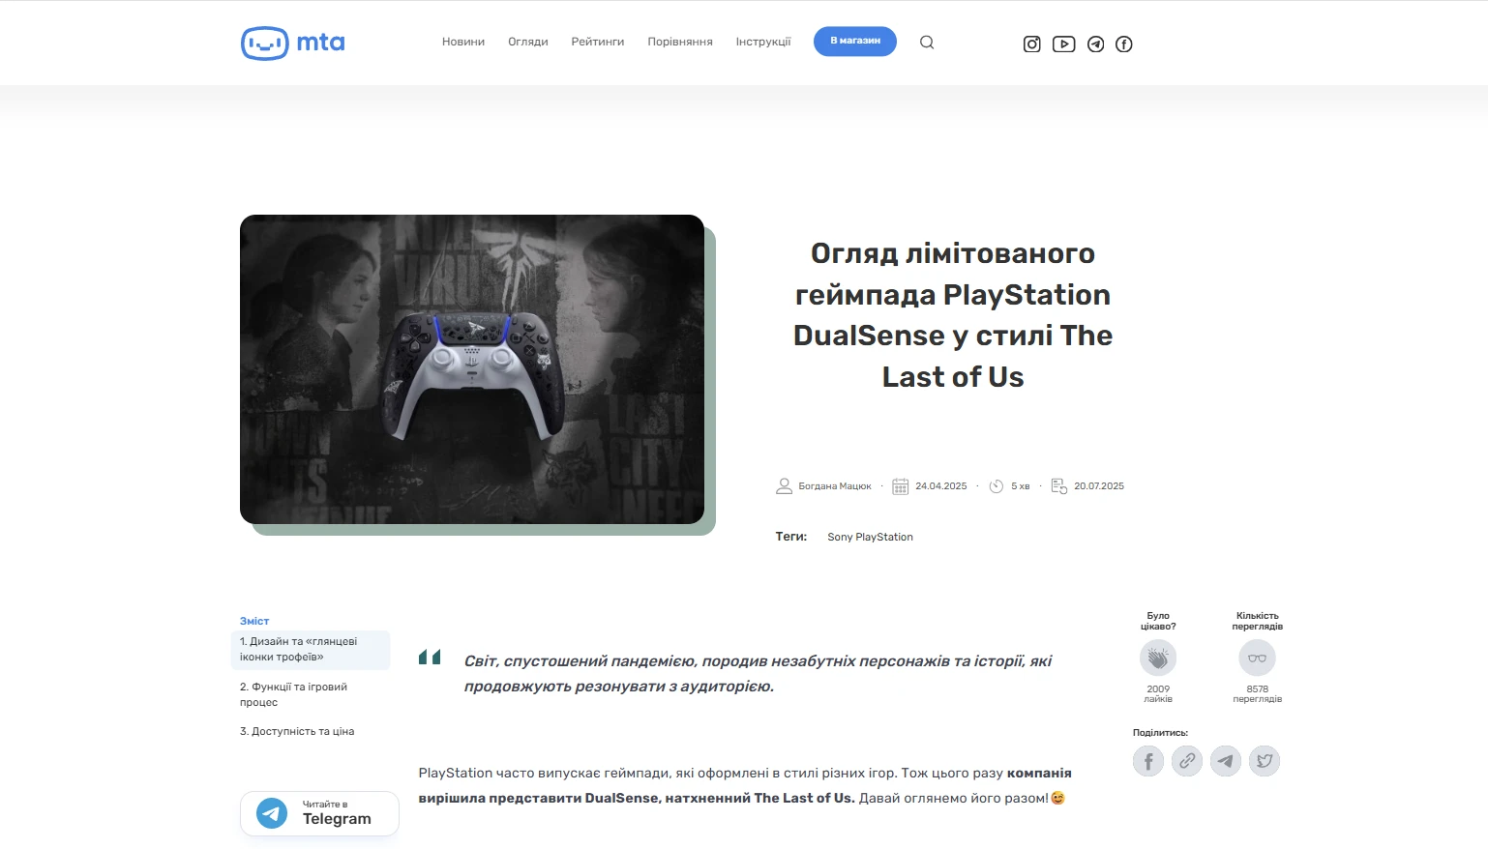Open the Telegram icon in the header
This screenshot has width=1488, height=849.
tap(1095, 44)
